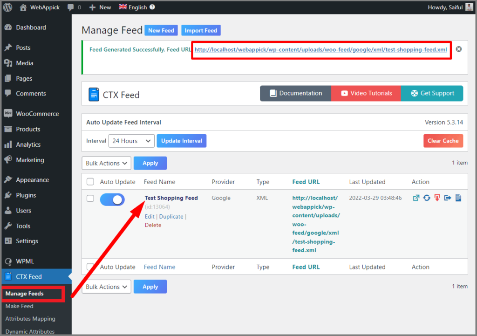Click the Analytics bar chart icon
This screenshot has width=477, height=336.
(x=8, y=144)
